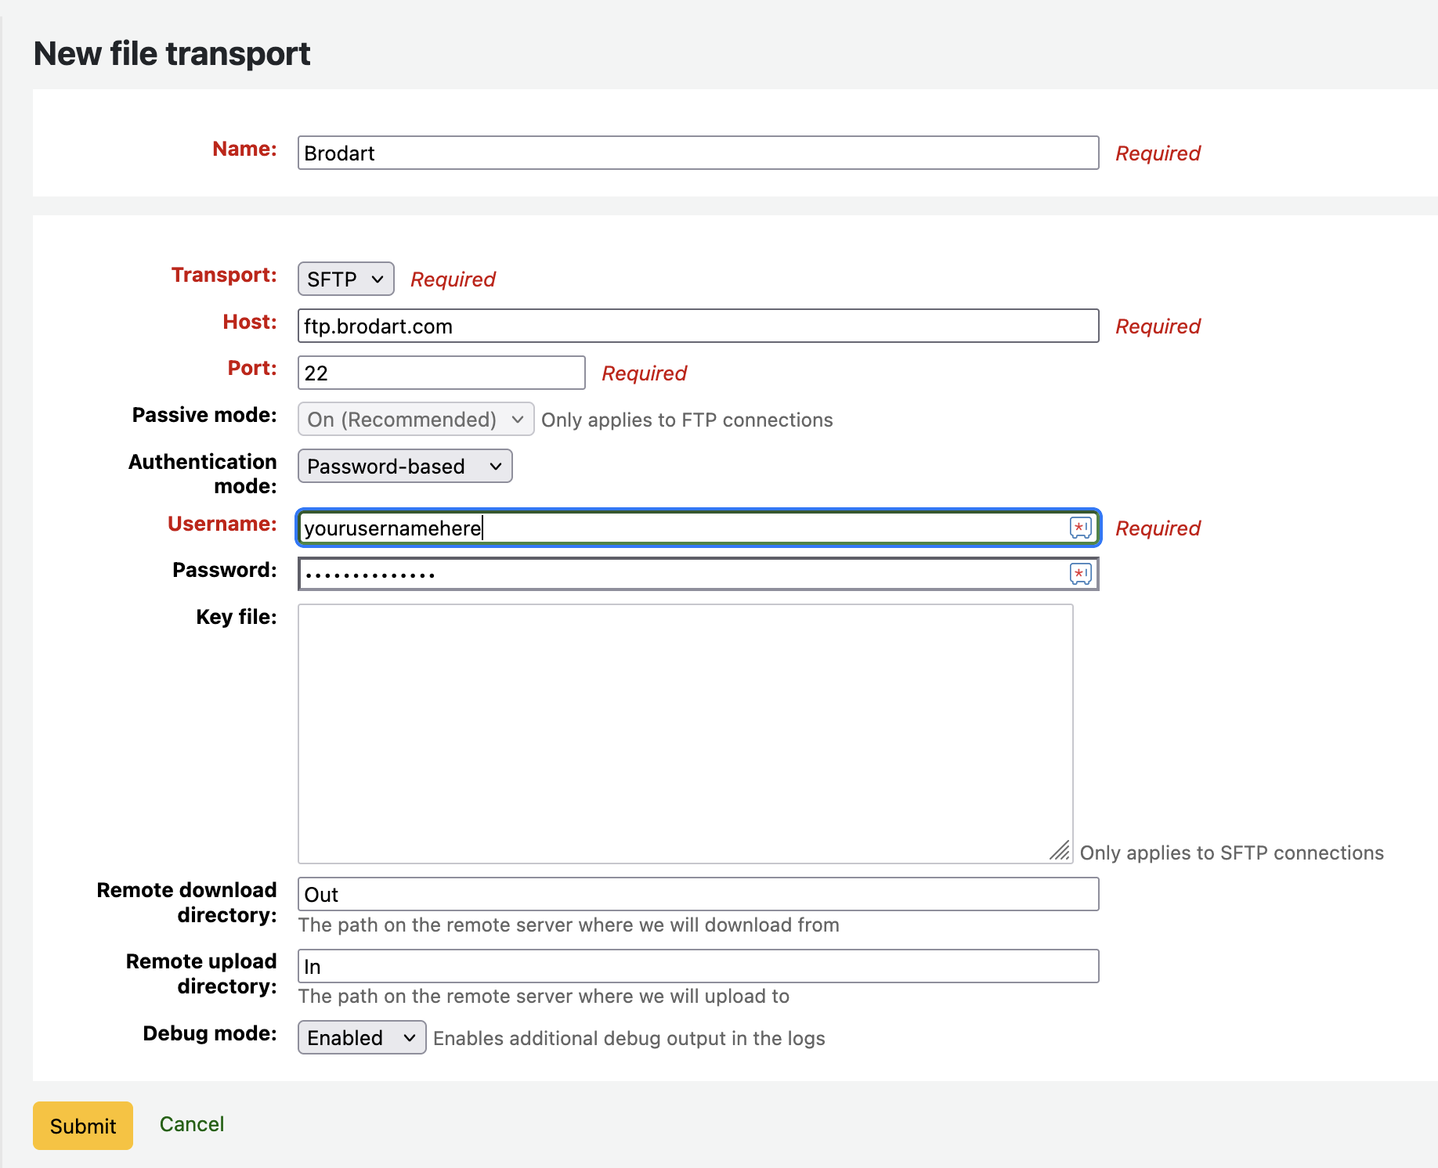Click password manager icon in Password field
Screen dimensions: 1438x1168
(x=1080, y=574)
